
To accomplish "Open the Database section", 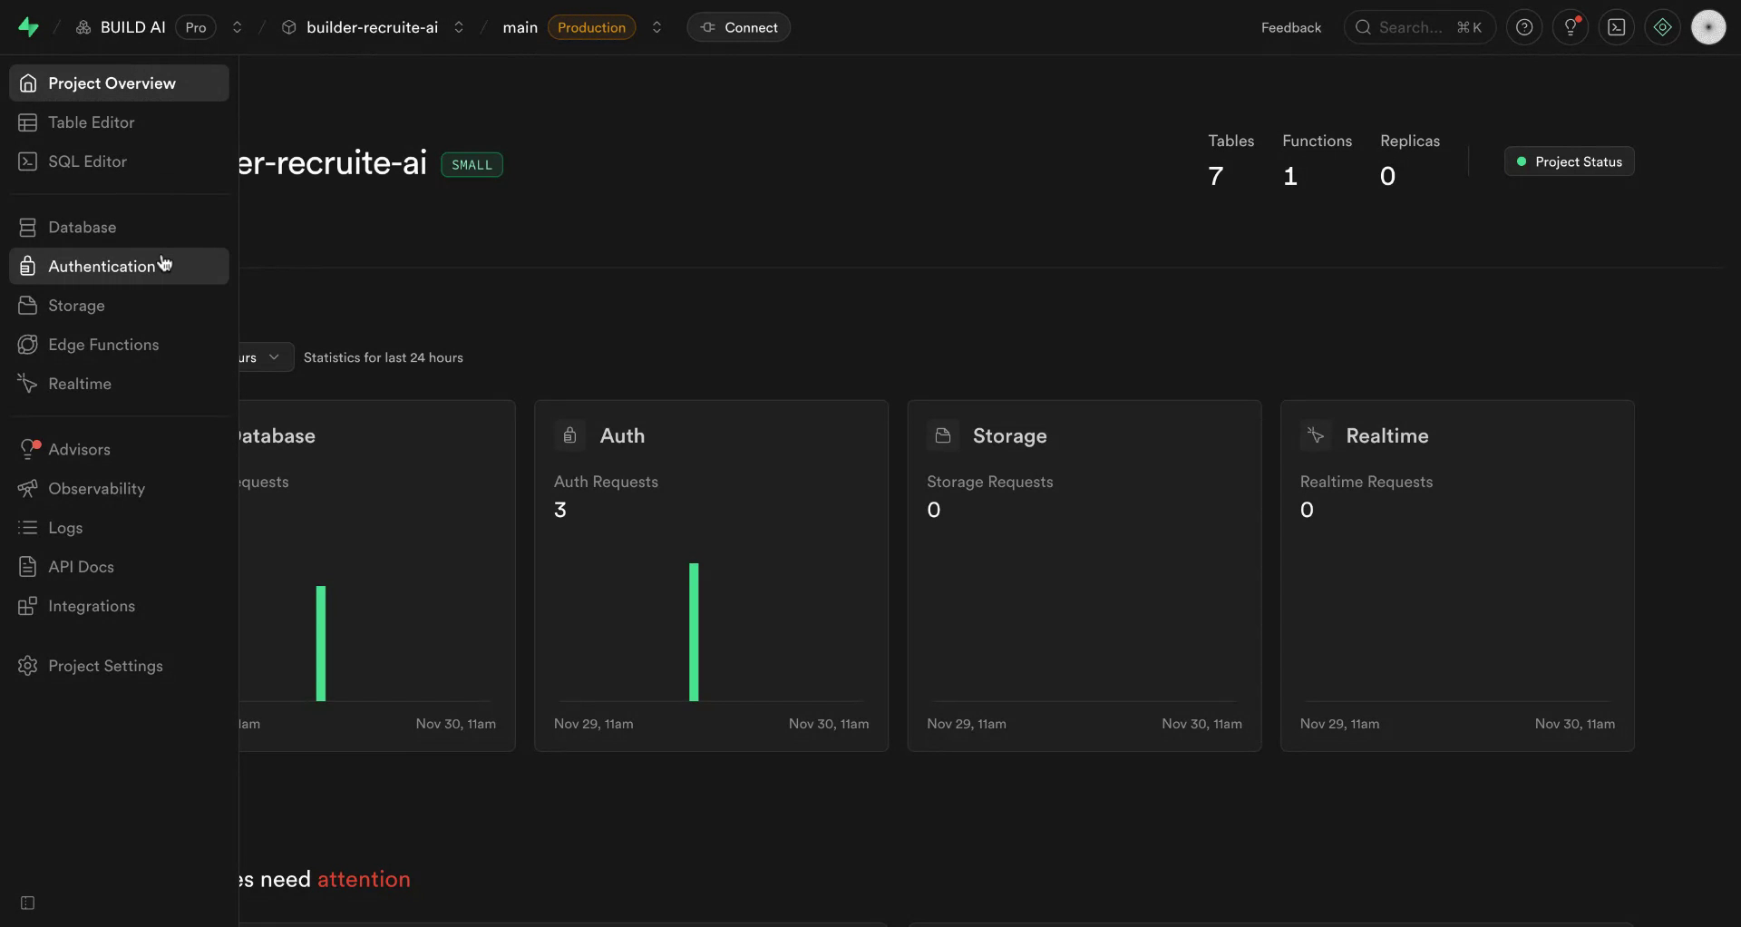I will click(x=82, y=227).
